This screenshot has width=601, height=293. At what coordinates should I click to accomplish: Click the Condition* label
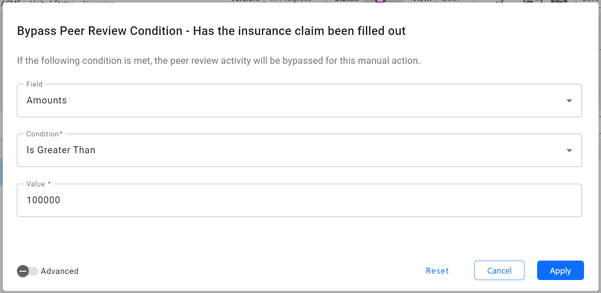pos(44,134)
